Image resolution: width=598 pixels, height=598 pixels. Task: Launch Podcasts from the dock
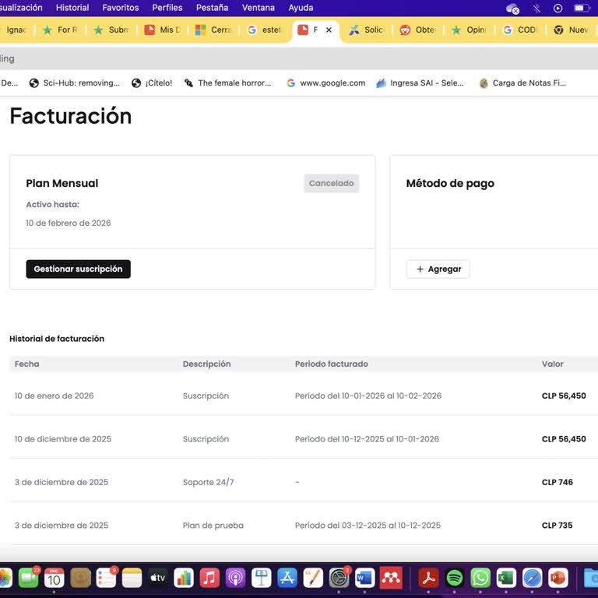[x=235, y=579]
